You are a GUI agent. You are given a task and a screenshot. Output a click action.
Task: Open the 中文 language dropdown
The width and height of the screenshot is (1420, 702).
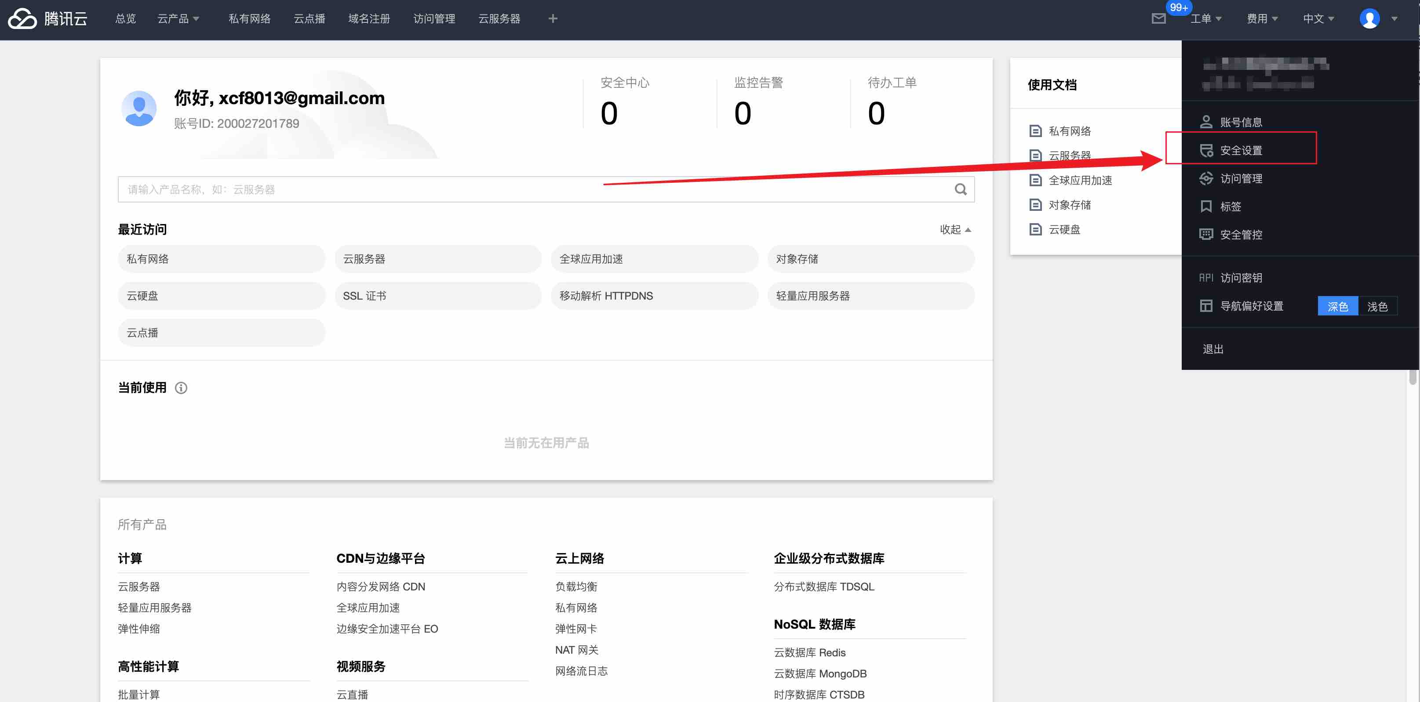pyautogui.click(x=1318, y=19)
